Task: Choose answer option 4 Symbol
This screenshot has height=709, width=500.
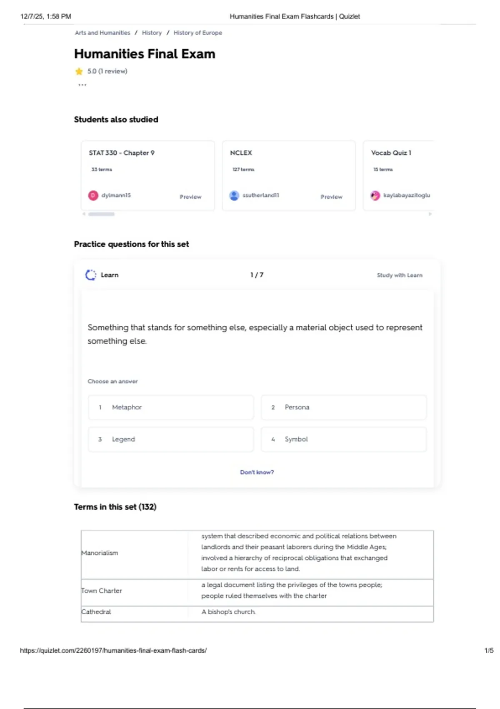Action: (343, 439)
